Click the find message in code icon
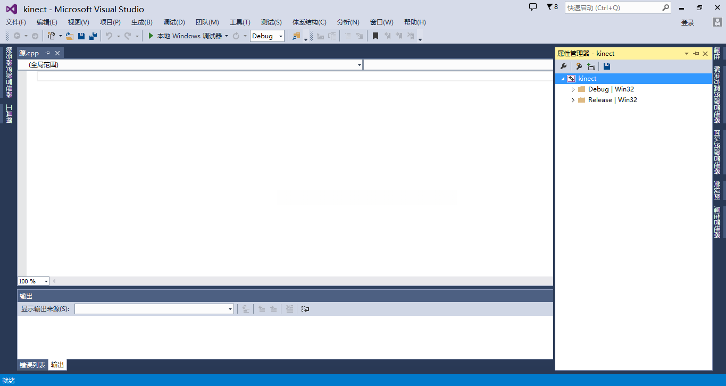The width and height of the screenshot is (726, 386). (246, 309)
